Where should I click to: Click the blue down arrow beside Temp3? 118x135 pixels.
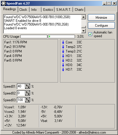63,51
